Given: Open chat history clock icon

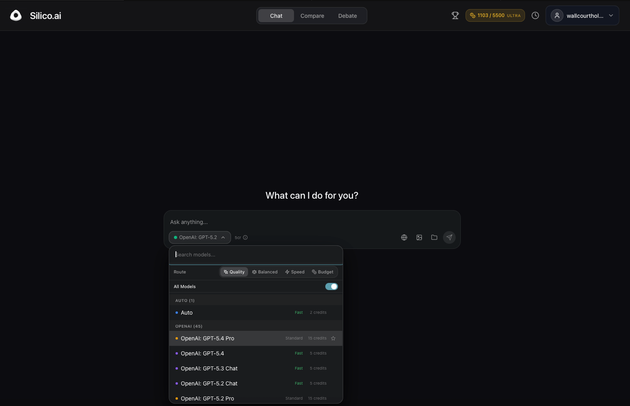Looking at the screenshot, I should click(x=535, y=15).
